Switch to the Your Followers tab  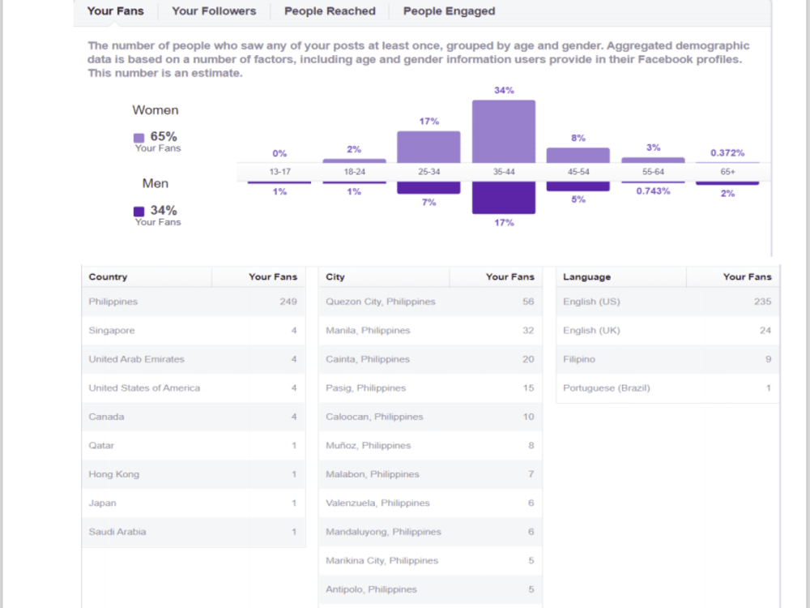214,11
